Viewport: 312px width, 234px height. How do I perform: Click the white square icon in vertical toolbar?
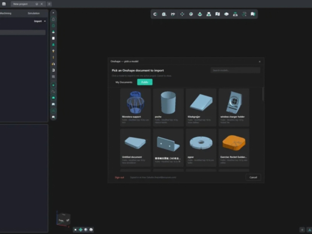point(53,38)
